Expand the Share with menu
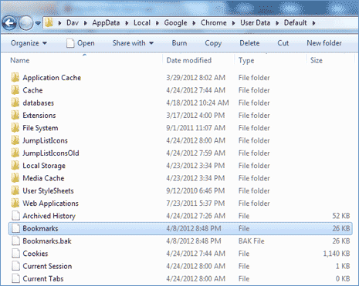The width and height of the screenshot is (359, 286). coord(133,43)
